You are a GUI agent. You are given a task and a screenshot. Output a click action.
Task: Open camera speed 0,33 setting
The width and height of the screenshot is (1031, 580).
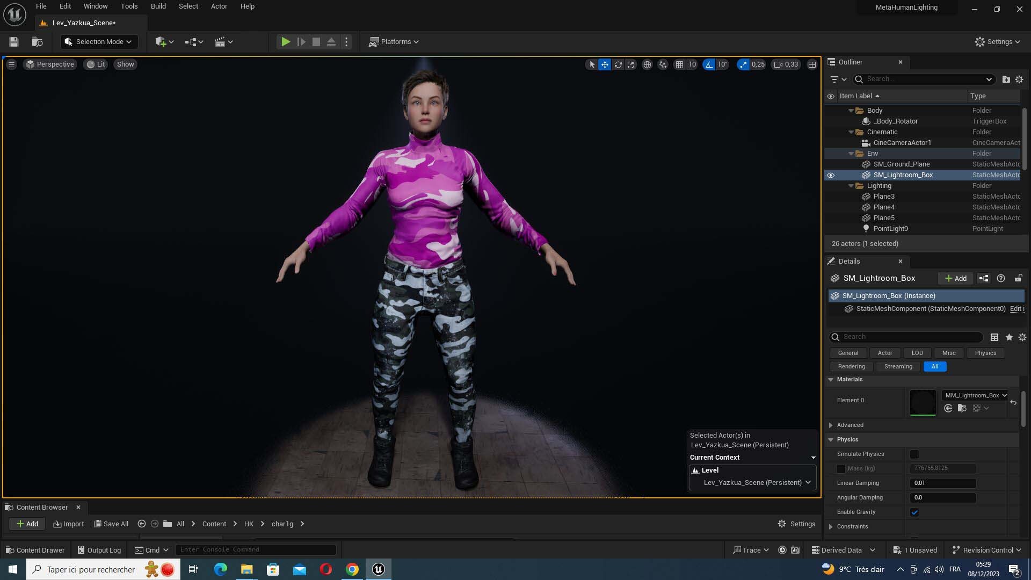pyautogui.click(x=786, y=64)
